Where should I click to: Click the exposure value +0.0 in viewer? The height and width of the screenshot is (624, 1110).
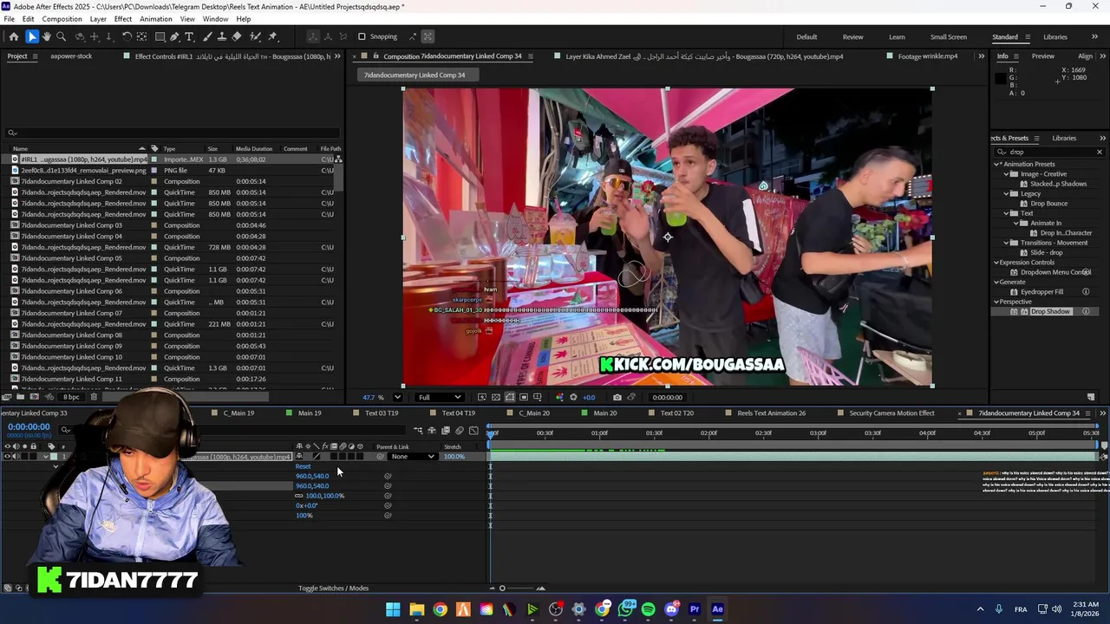(x=589, y=397)
